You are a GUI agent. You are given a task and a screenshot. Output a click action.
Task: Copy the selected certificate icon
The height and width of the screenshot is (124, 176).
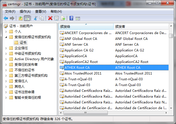(42, 18)
